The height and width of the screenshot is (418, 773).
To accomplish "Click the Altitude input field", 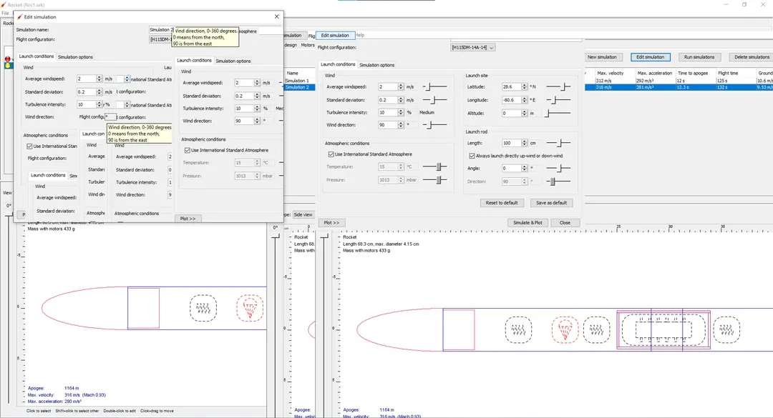I will 511,113.
